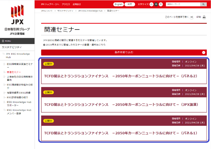Select medium font size 中
This screenshot has width=211, height=149.
click(156, 4)
